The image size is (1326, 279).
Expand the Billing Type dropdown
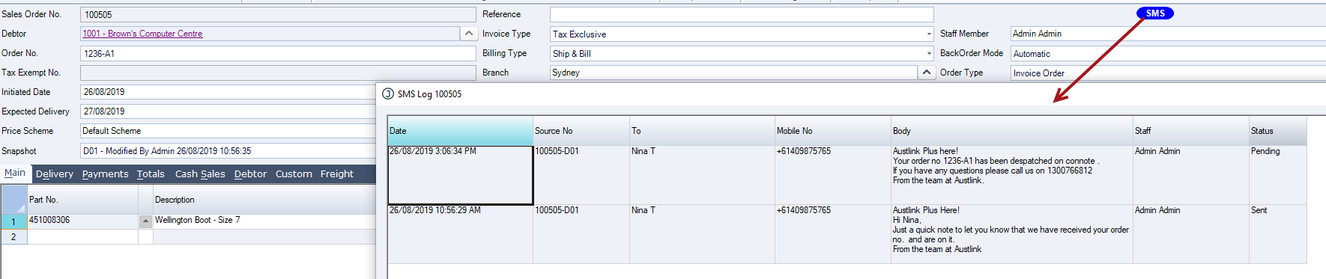929,53
